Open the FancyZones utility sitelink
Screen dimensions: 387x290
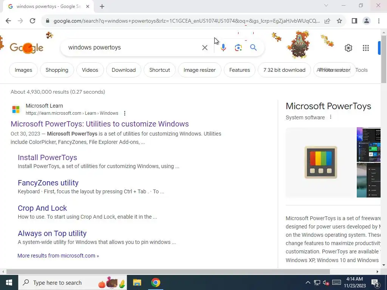click(48, 183)
